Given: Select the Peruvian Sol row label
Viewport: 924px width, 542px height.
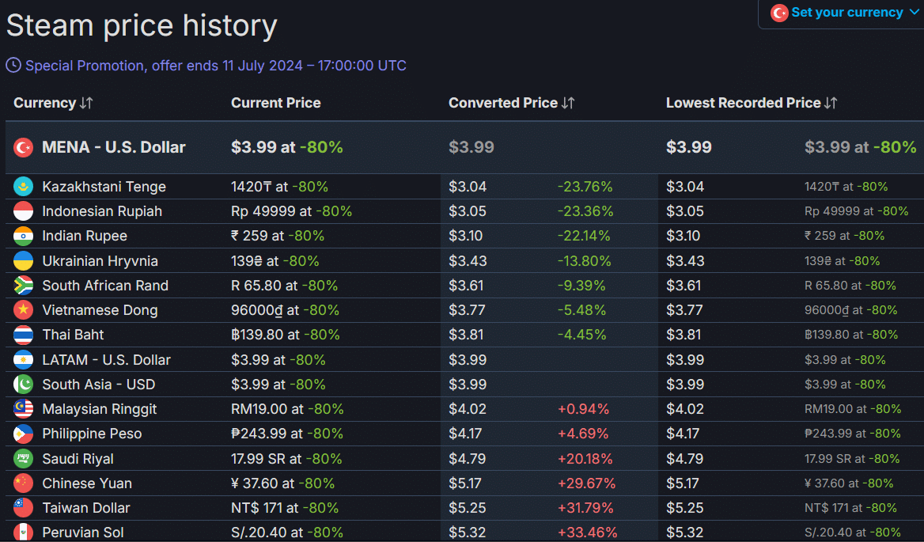Looking at the screenshot, I should click(83, 533).
